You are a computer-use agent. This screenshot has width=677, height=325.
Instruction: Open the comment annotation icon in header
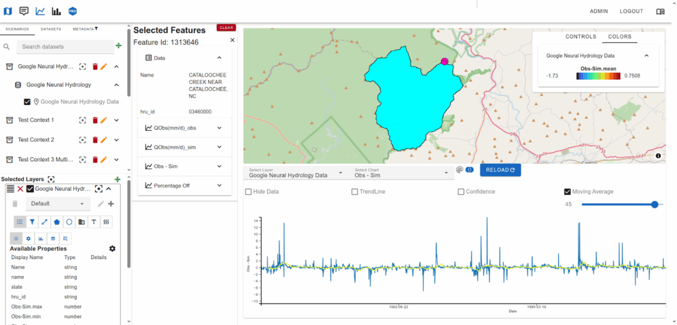24,11
